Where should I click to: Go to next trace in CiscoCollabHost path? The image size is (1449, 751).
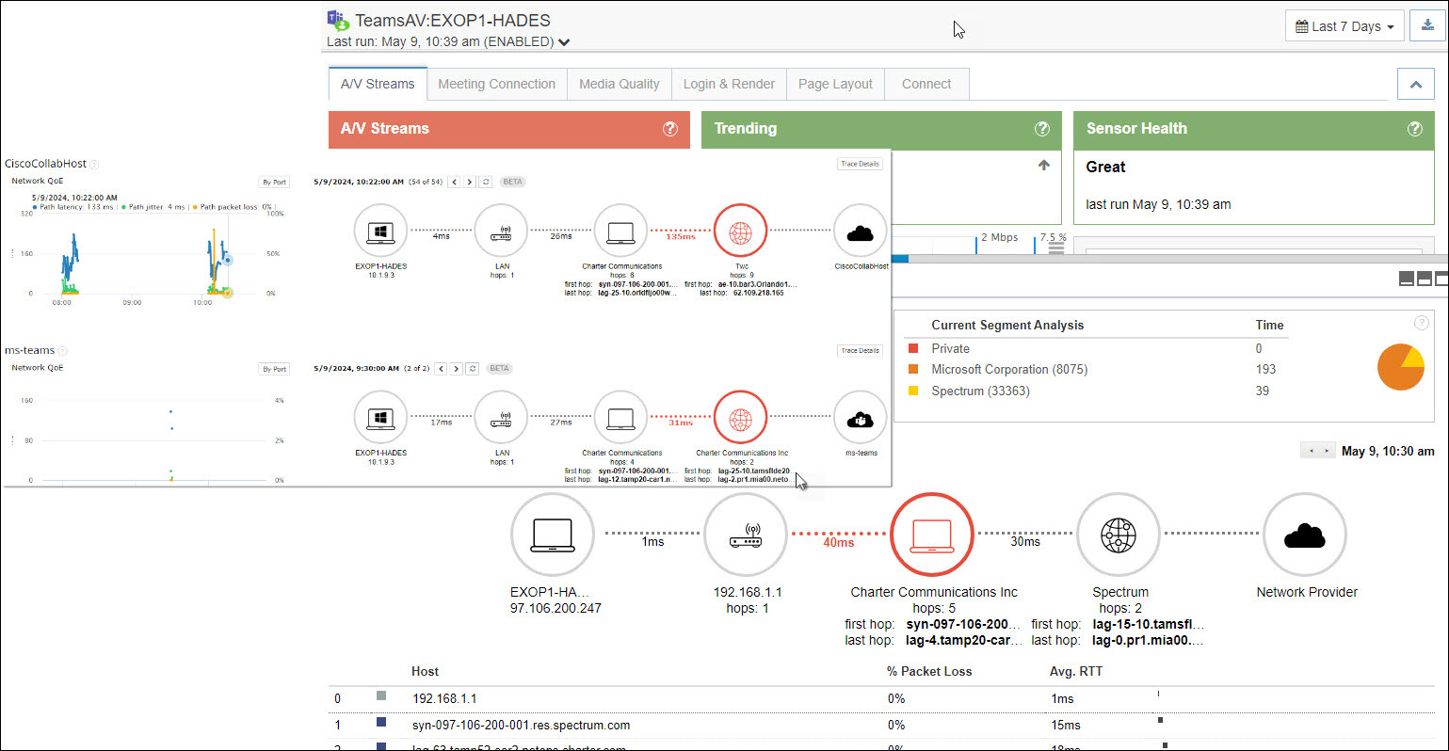[470, 182]
